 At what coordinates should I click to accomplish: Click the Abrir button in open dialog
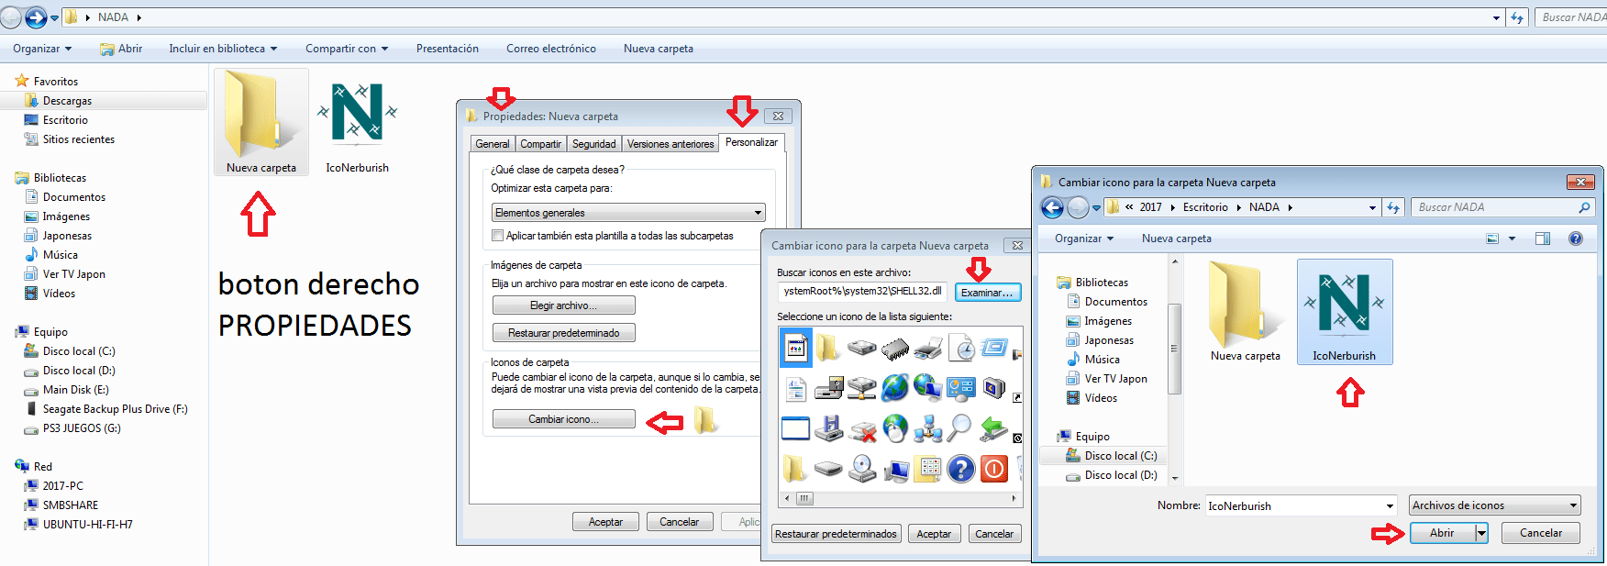tap(1442, 533)
